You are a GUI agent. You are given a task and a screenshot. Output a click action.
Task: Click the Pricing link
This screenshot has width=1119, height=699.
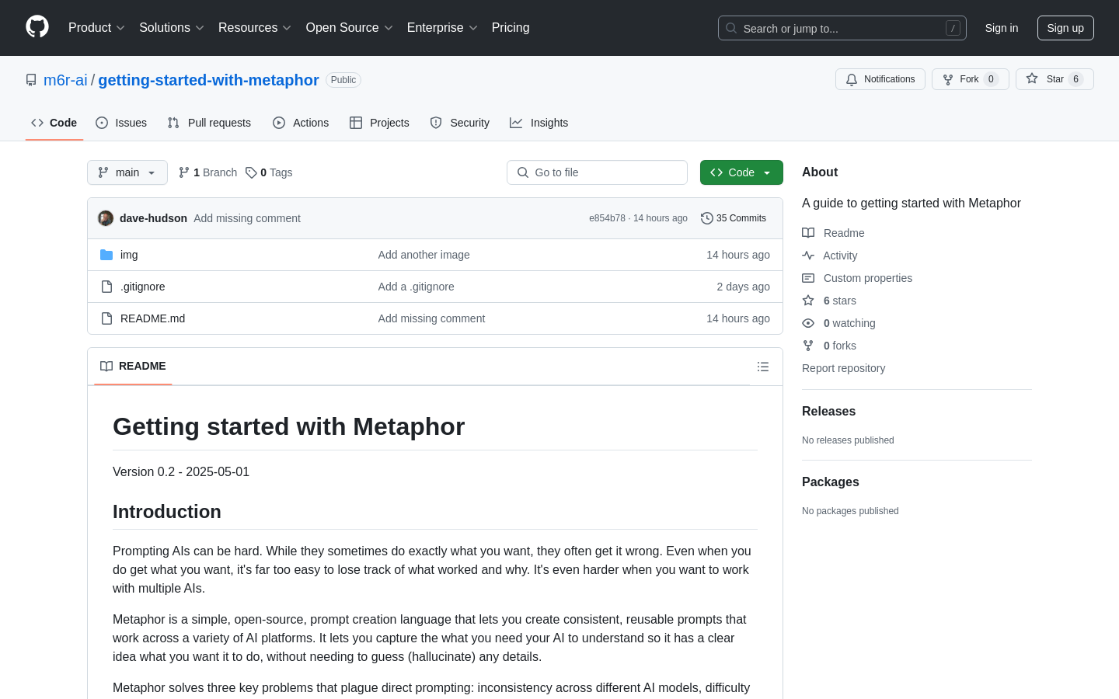click(x=511, y=28)
